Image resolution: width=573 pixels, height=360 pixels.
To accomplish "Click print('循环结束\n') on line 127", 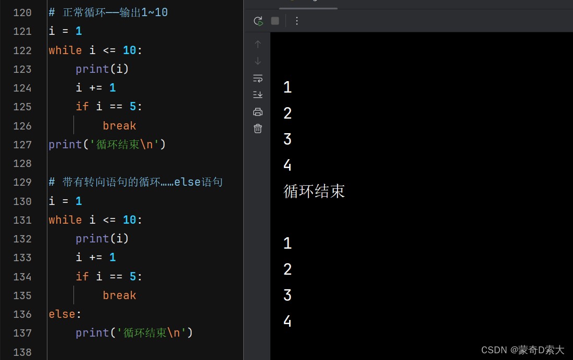I will 107,145.
